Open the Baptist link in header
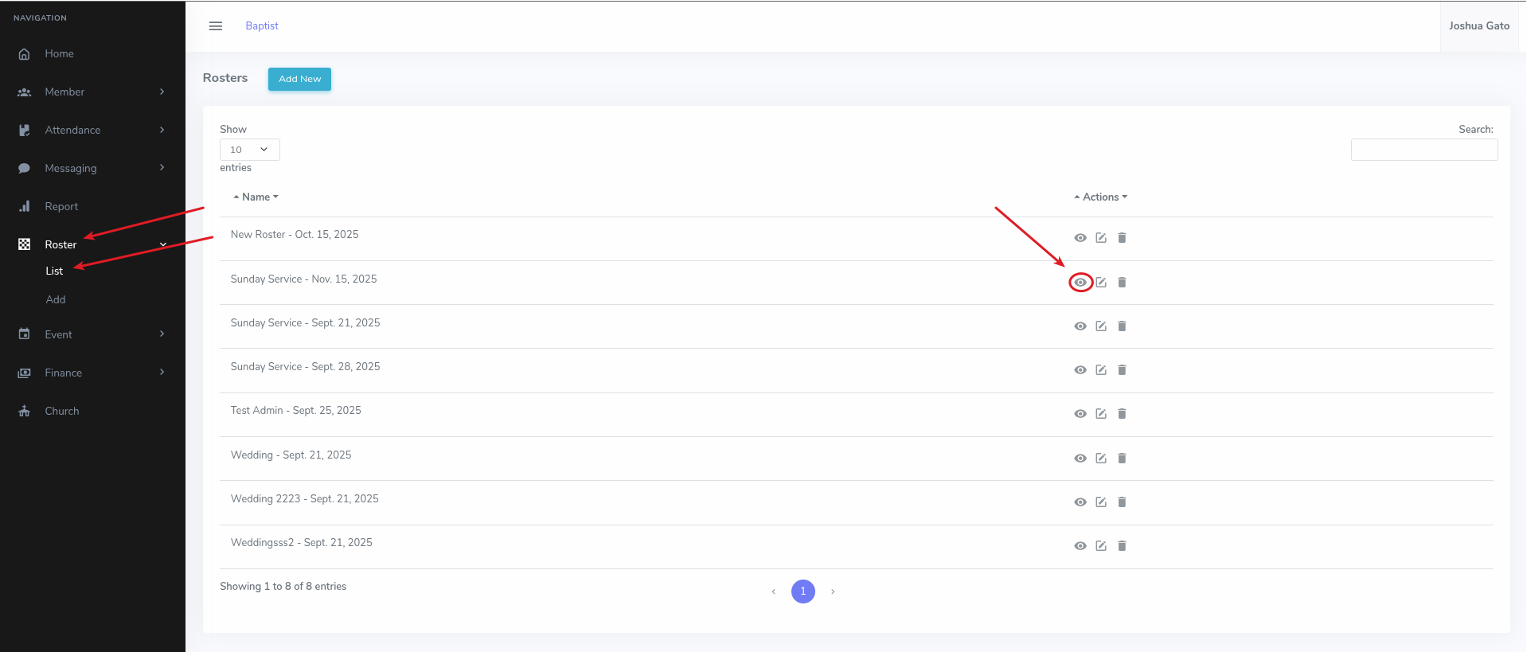 pos(262,26)
